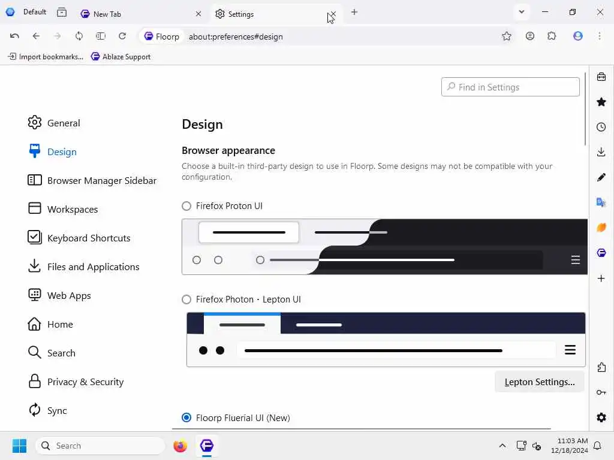This screenshot has height=460, width=614.
Task: Open Bookmarks star in the sidebar
Action: tap(601, 102)
